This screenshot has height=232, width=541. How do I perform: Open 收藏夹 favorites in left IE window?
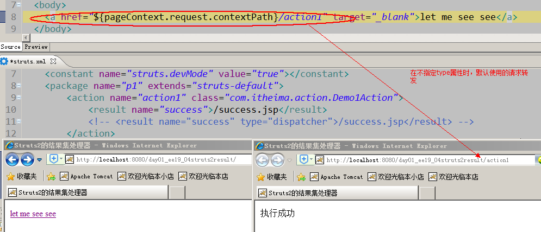coord(22,177)
